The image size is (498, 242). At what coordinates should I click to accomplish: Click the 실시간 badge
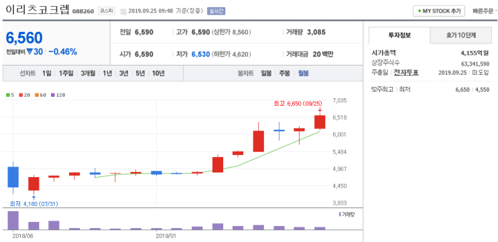(216, 11)
